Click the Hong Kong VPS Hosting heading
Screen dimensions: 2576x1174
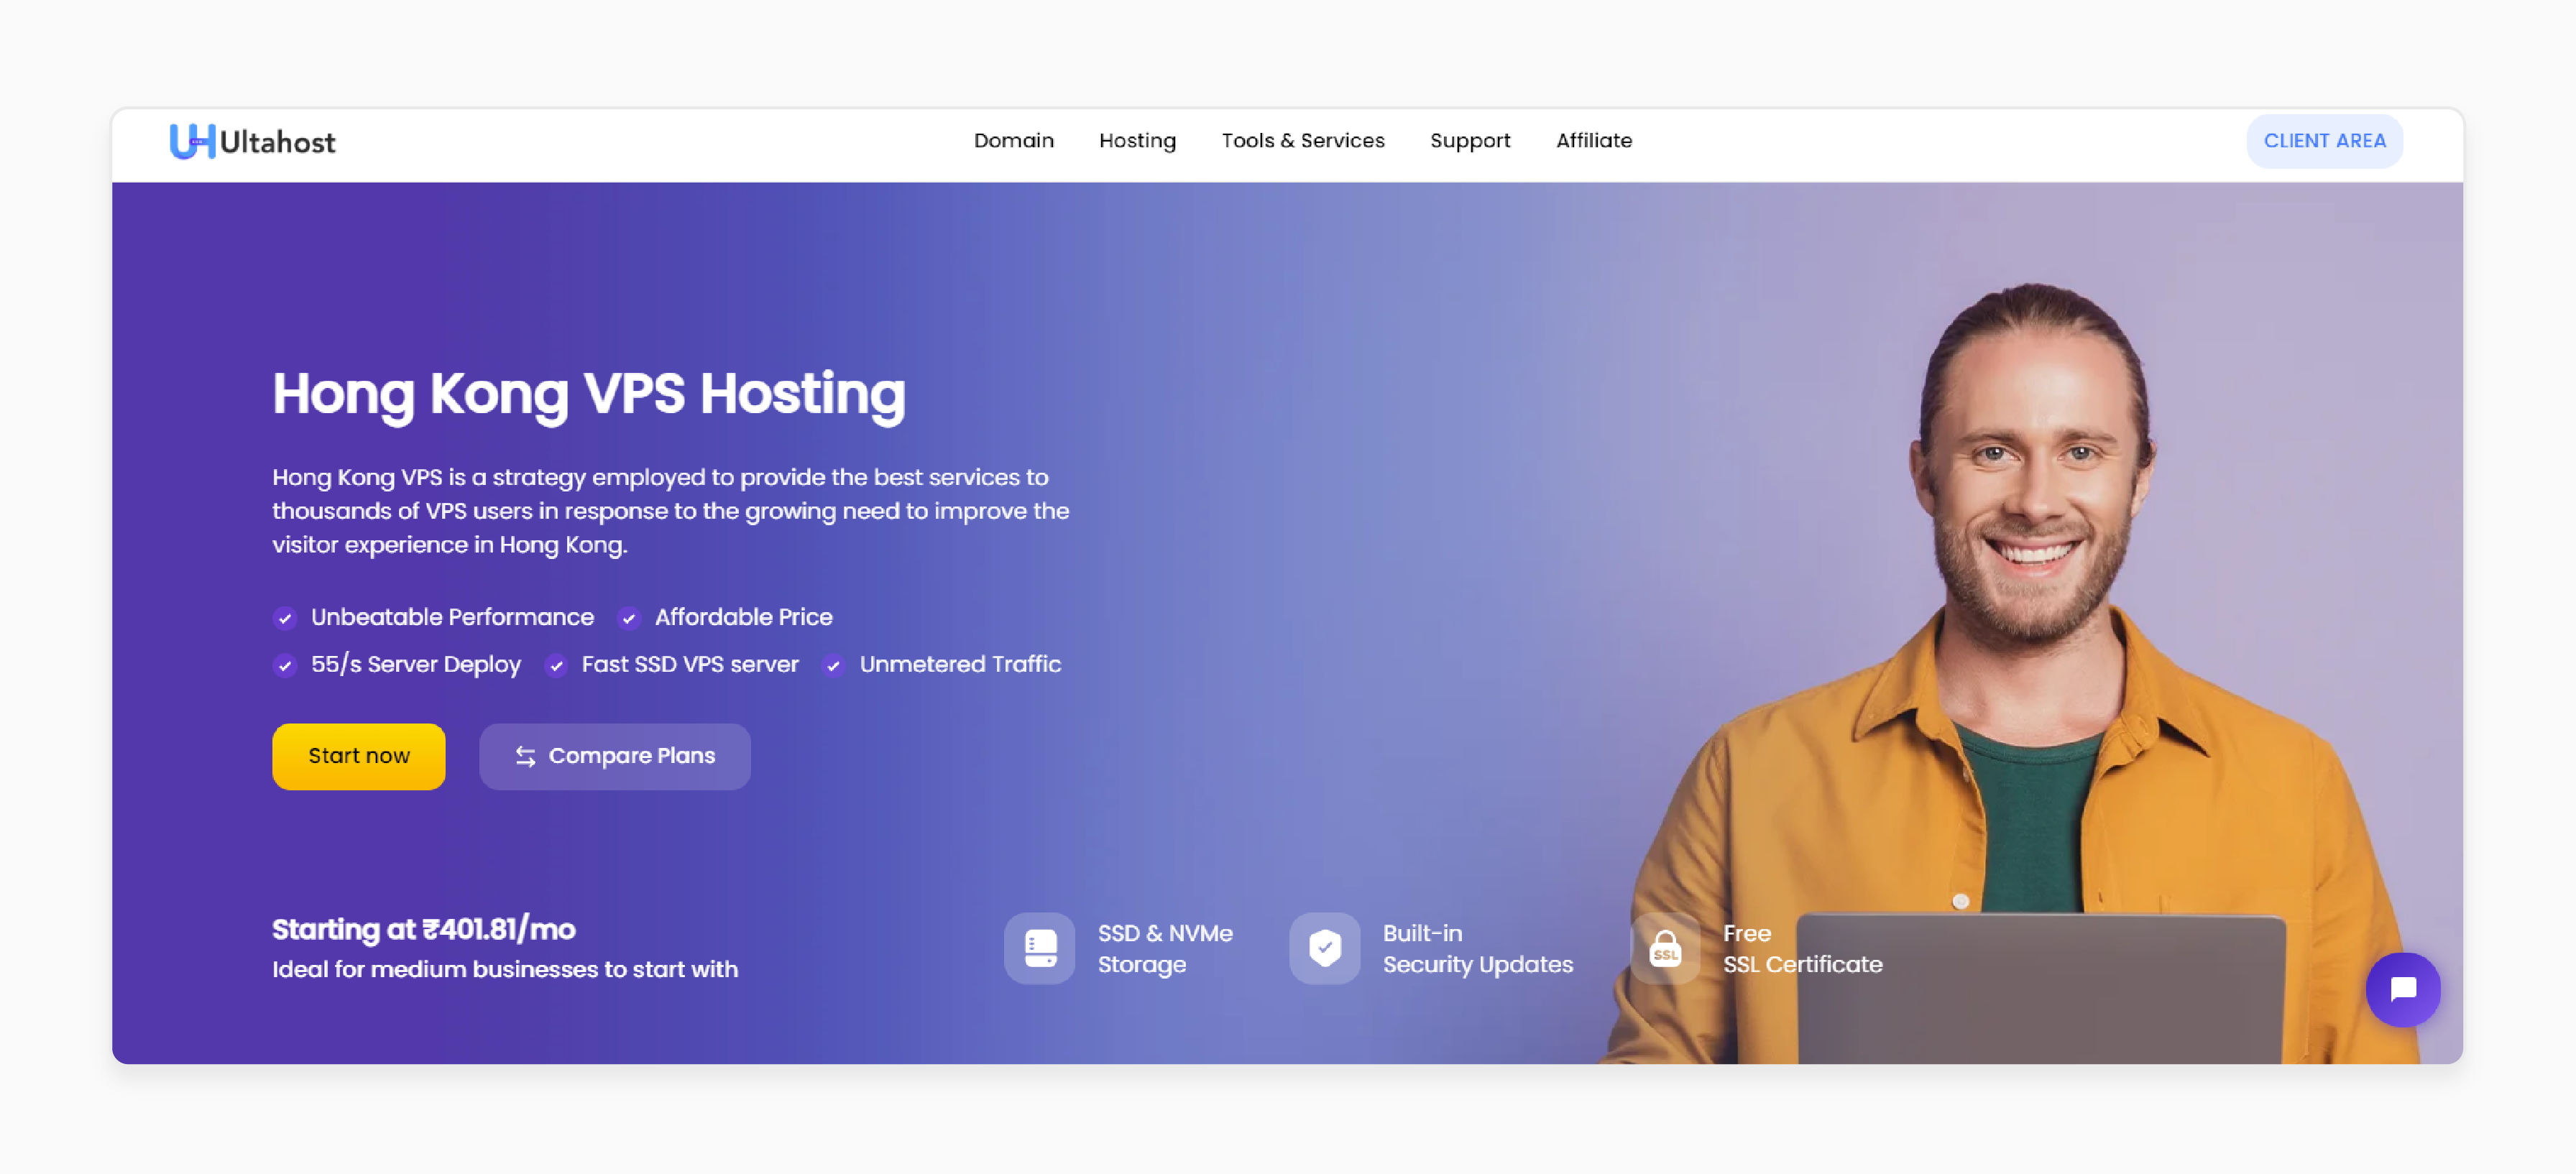[588, 394]
